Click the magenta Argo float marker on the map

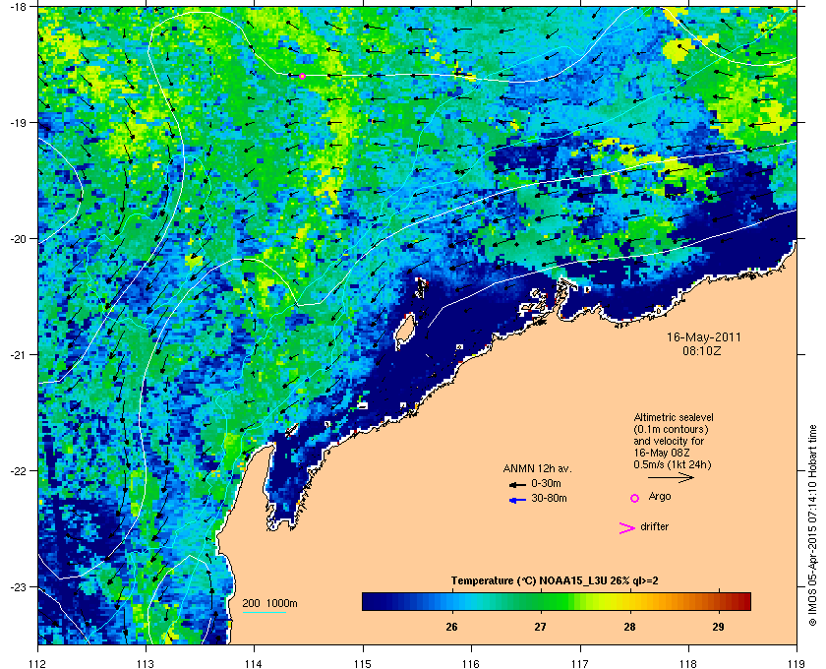coord(303,76)
